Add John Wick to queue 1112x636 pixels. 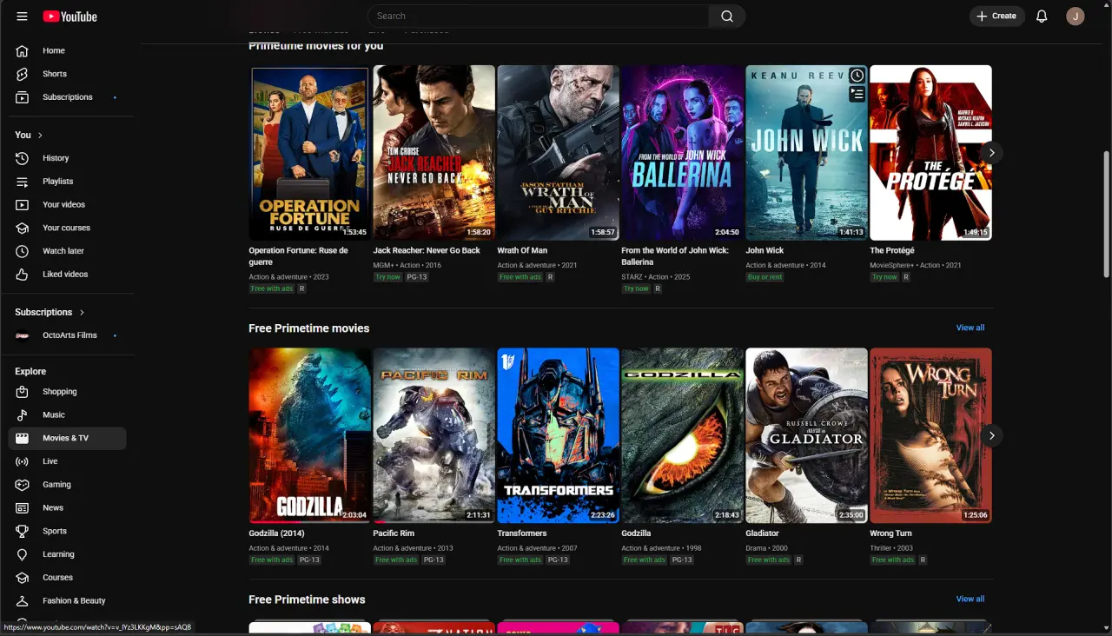(857, 94)
